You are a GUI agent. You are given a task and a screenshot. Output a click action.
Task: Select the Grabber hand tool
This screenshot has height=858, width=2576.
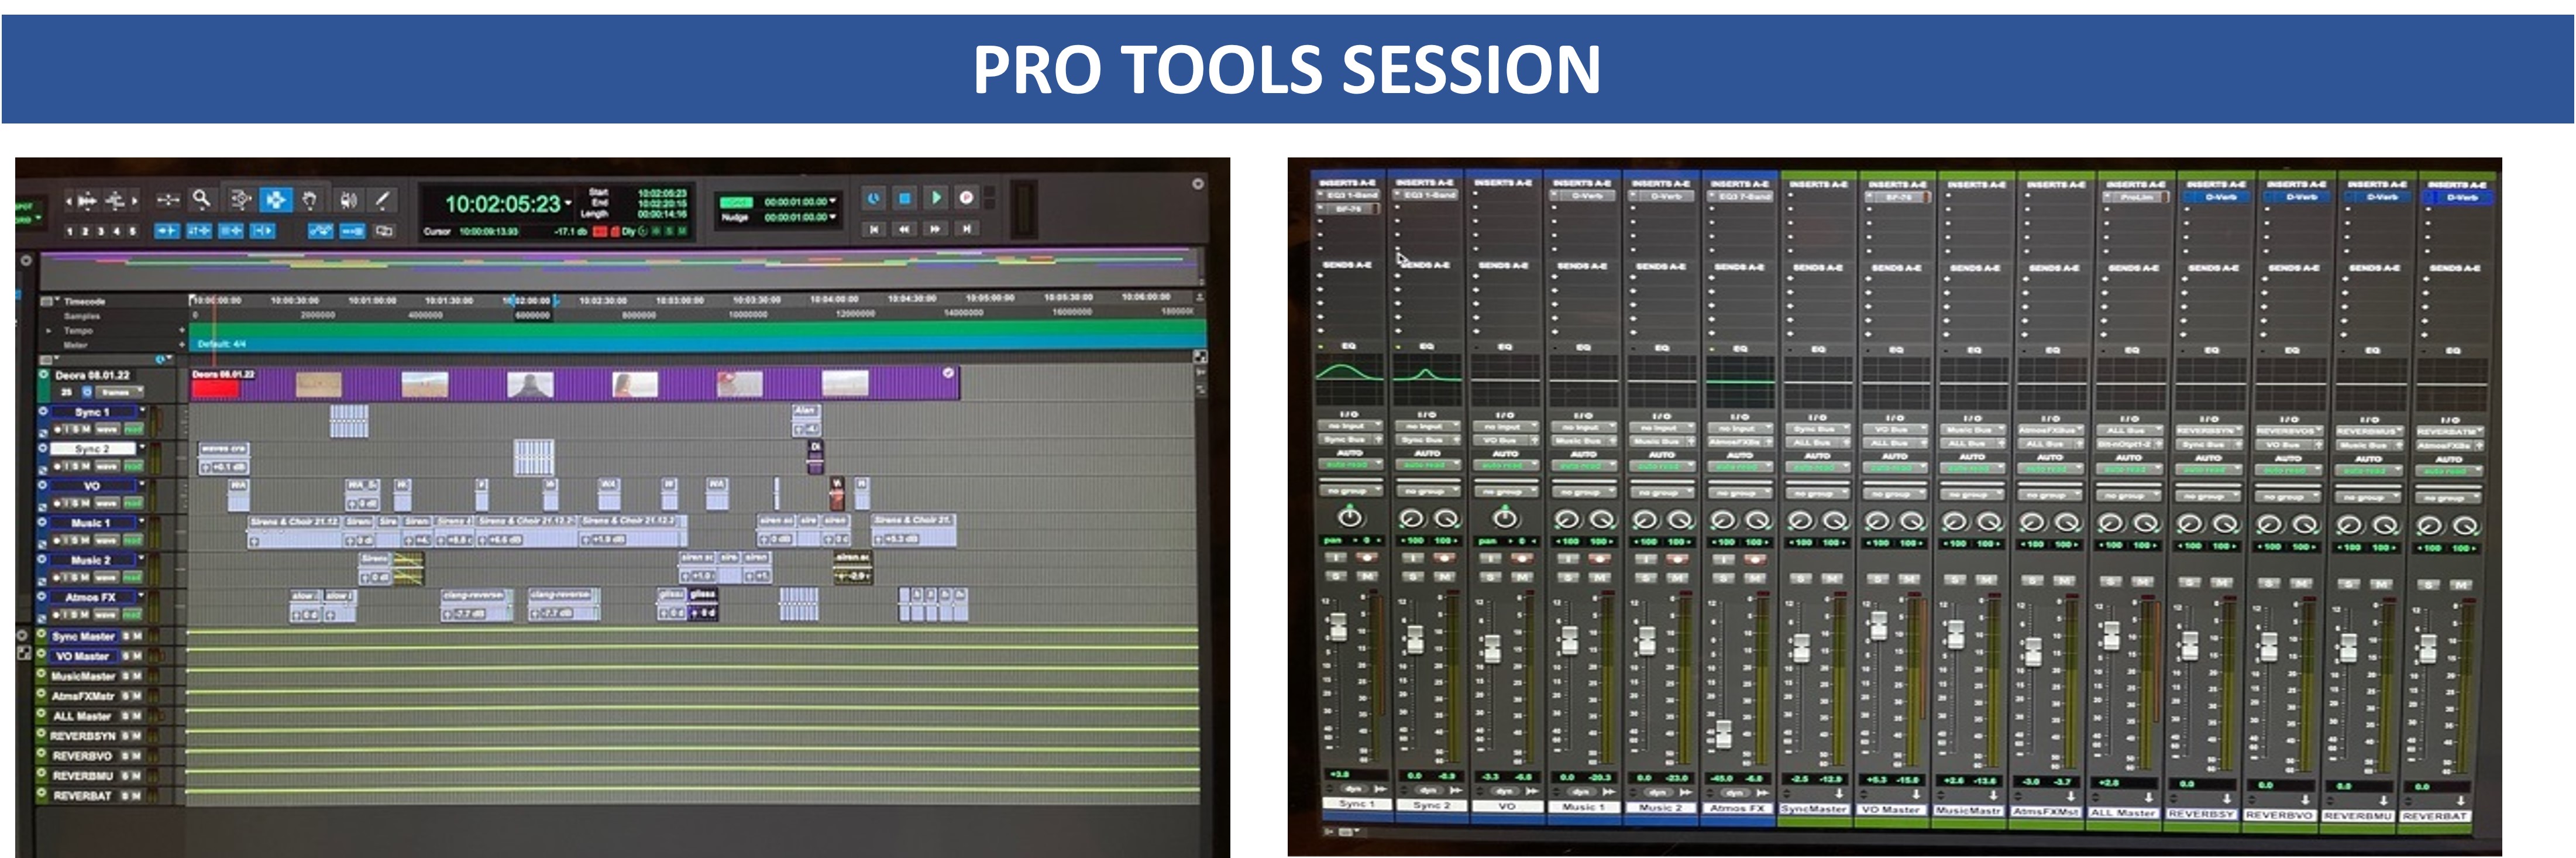(310, 200)
